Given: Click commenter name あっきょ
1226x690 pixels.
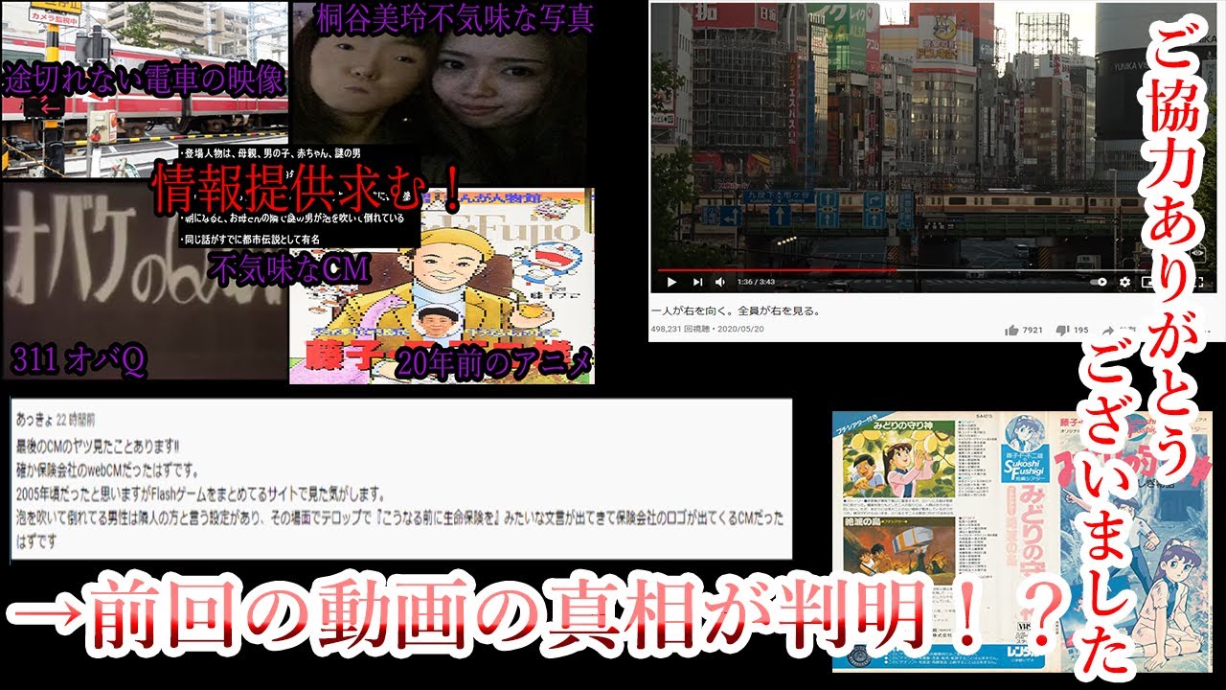Looking at the screenshot, I should (34, 422).
